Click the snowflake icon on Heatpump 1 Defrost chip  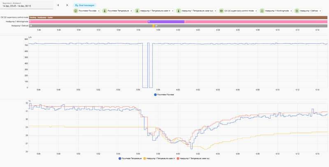pyautogui.click(x=297, y=11)
